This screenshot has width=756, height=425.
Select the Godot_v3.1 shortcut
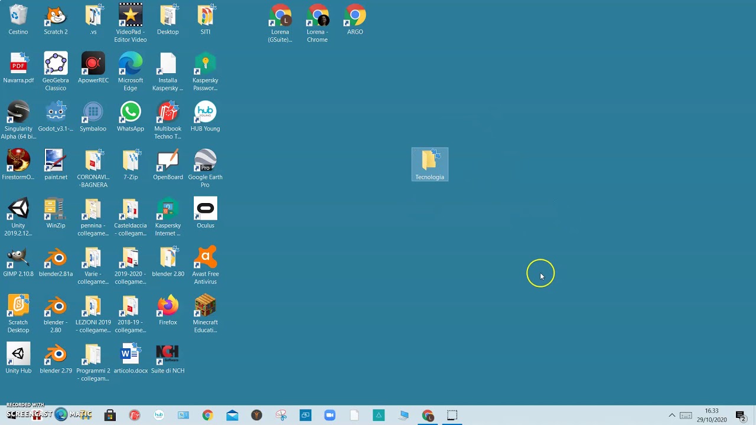click(56, 117)
